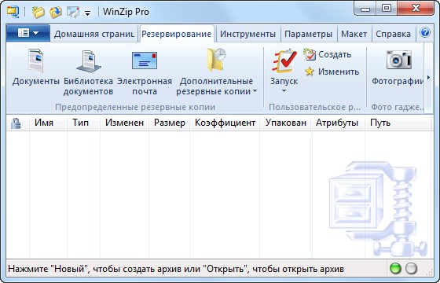Click the mail archive quick access icon

point(72,12)
